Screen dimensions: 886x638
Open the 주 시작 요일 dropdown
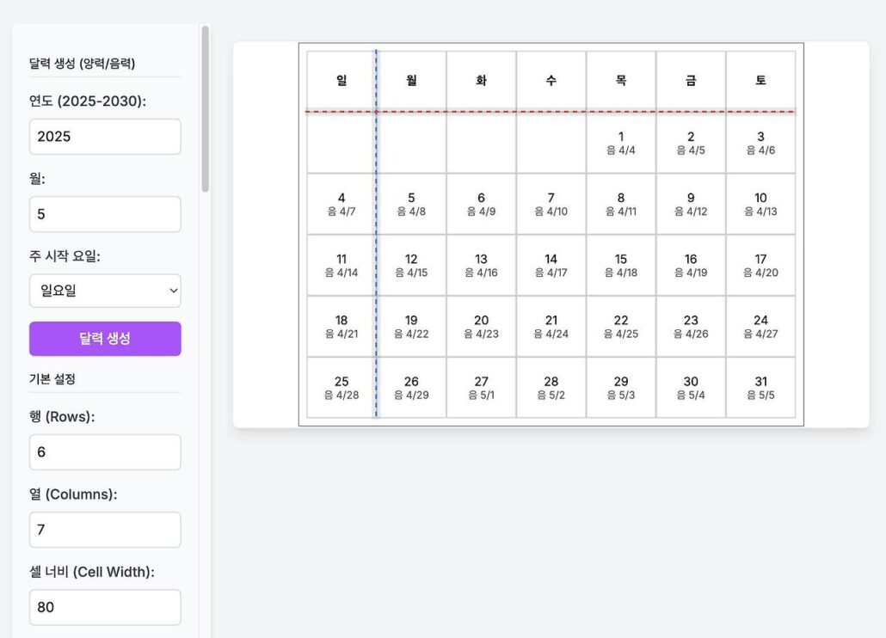(105, 291)
